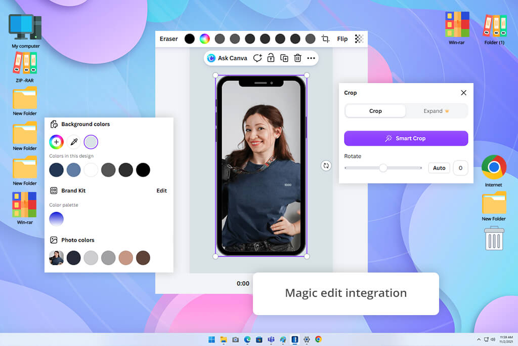Click the Rotate label in Crop panel
The width and height of the screenshot is (518, 346).
[353, 156]
